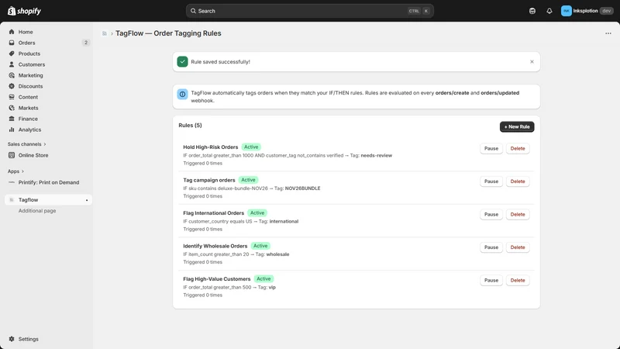Dismiss the Rule saved successfully banner

[532, 62]
